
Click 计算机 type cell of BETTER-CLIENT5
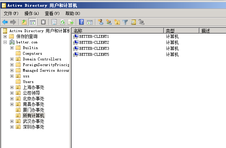172,54
